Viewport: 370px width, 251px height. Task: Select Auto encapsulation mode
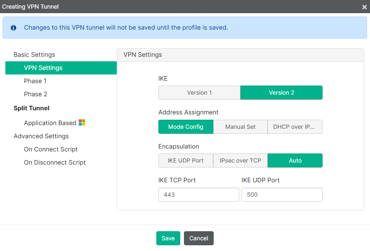click(295, 160)
